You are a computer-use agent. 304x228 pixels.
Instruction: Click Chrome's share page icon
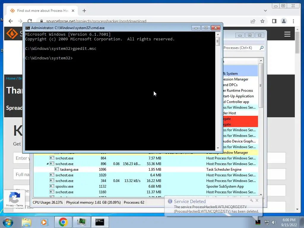[x=253, y=21]
